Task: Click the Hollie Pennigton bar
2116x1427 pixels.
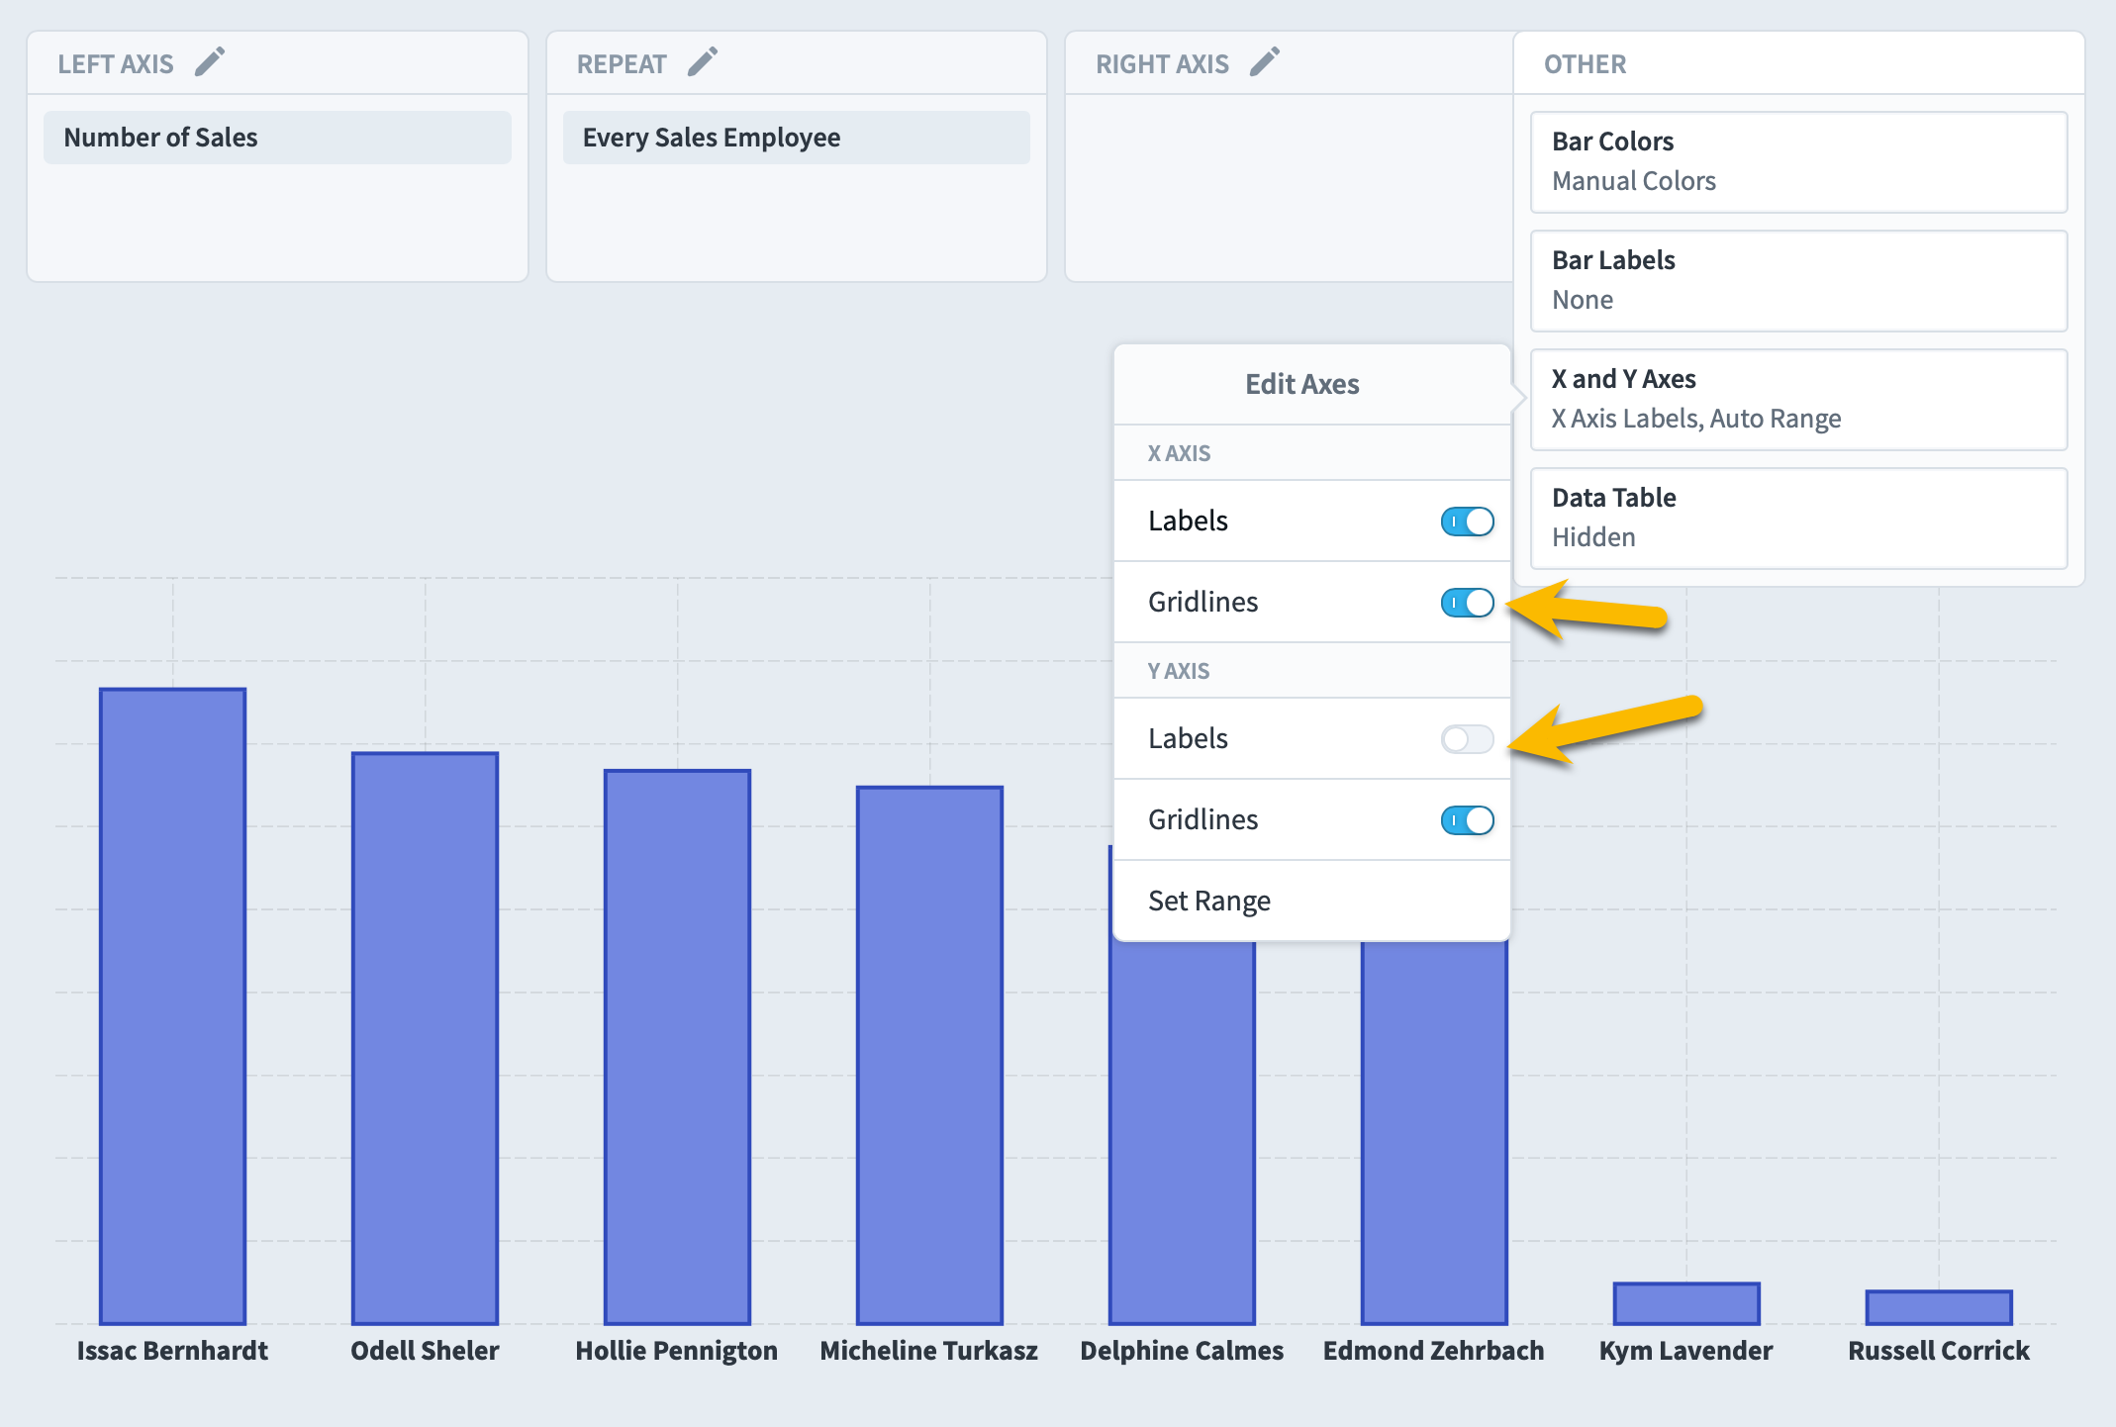Action: pyautogui.click(x=678, y=1047)
